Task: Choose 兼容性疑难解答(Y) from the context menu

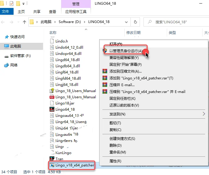Action: coord(124,58)
